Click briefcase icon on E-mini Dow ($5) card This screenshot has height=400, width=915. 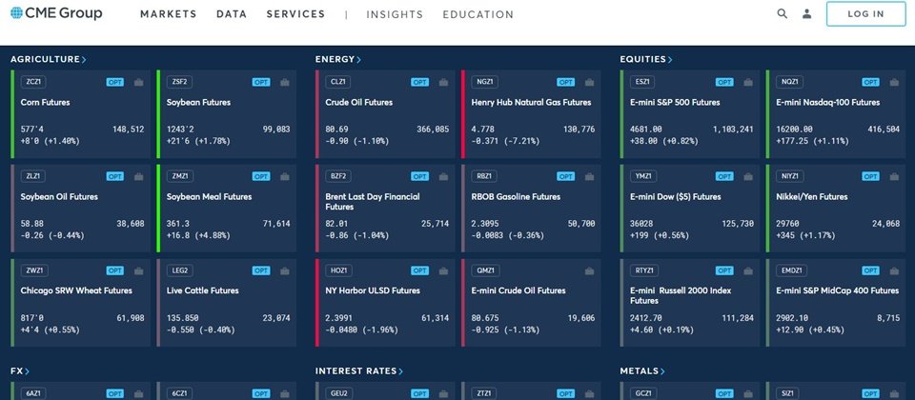[x=748, y=176]
